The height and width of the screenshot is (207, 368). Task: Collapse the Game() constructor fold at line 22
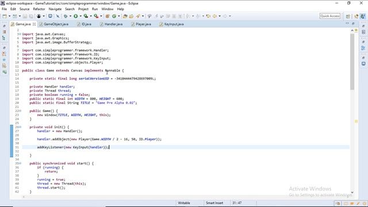[x=20, y=111]
